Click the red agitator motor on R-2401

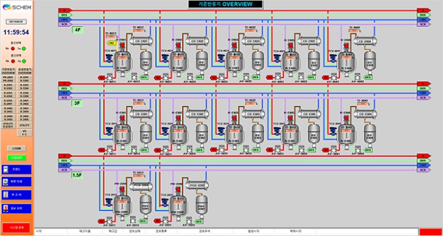[x=122, y=45]
